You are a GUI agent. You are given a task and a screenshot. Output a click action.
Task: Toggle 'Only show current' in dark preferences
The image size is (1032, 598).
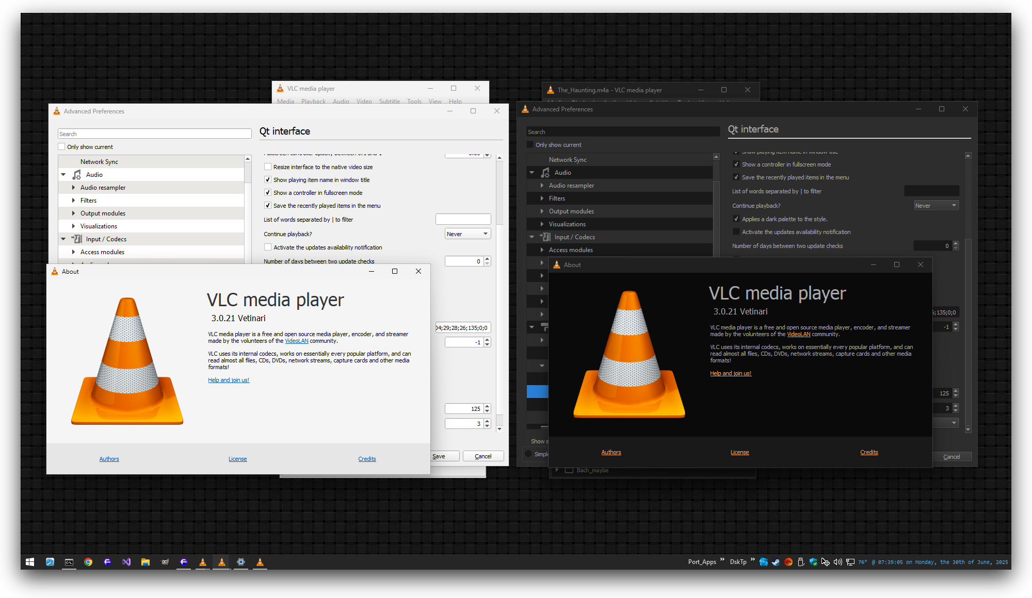pyautogui.click(x=530, y=145)
